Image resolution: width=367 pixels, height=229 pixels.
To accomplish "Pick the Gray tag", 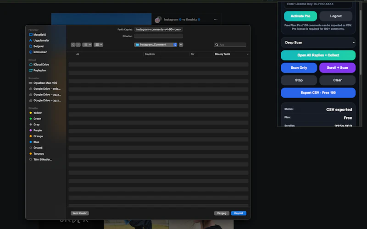I will tap(35, 125).
